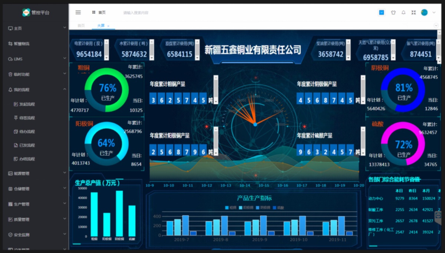The image size is (445, 253).
Task: Close the 大屏 tab
Action: [x=108, y=26]
